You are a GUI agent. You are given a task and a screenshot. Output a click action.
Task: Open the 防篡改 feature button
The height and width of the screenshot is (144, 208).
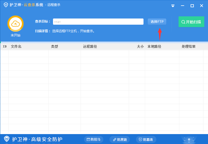146,139
